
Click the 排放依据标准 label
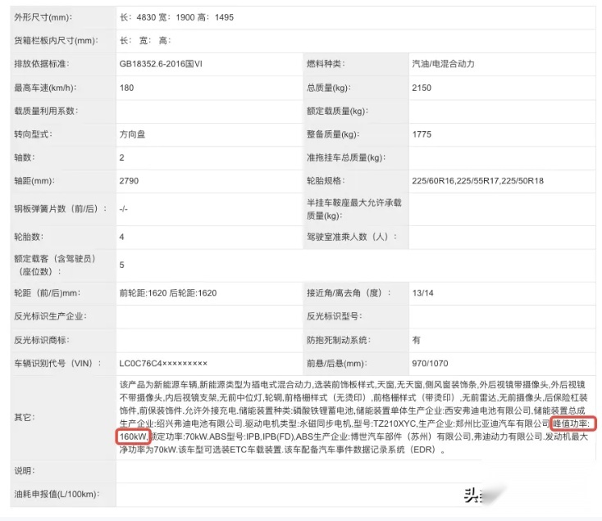(42, 64)
